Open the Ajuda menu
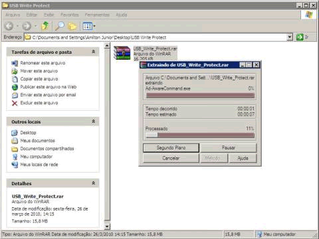 (122, 15)
